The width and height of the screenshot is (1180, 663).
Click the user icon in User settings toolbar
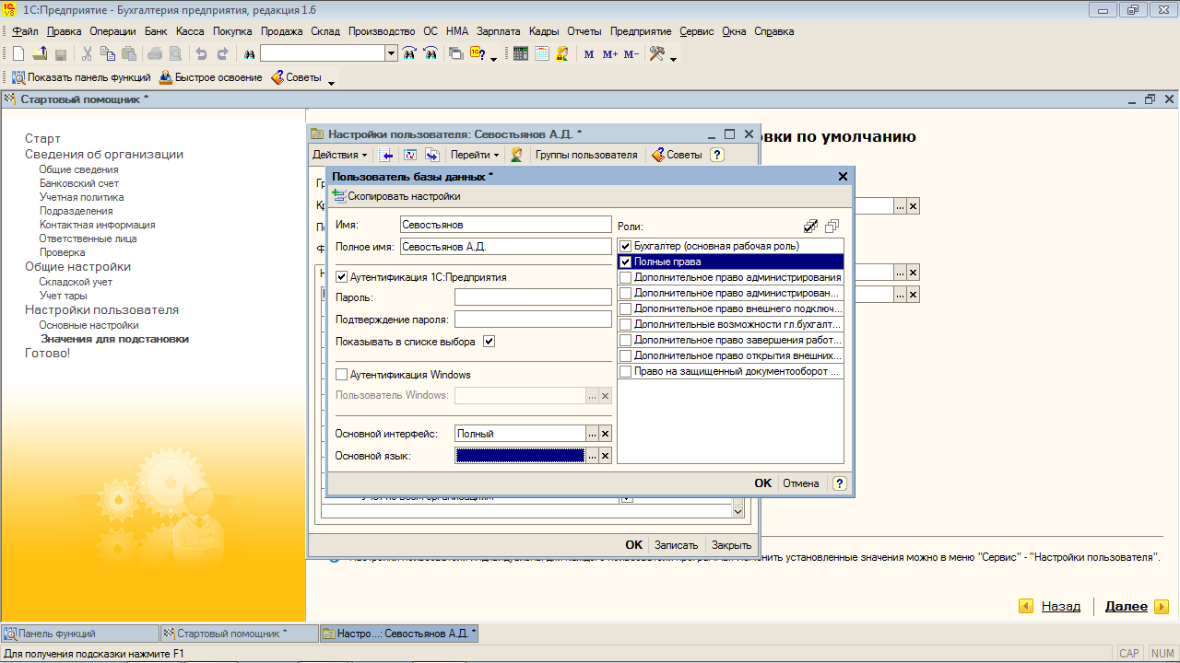(x=517, y=155)
